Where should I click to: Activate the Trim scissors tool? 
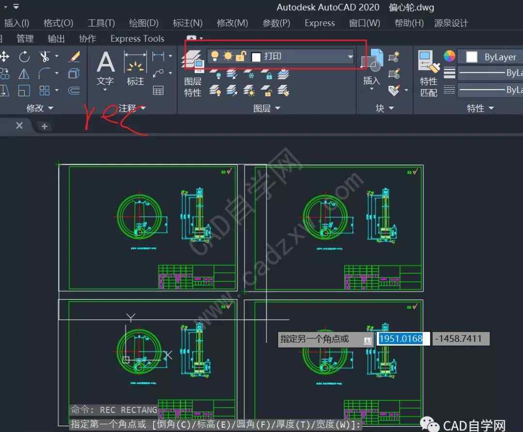[x=45, y=56]
